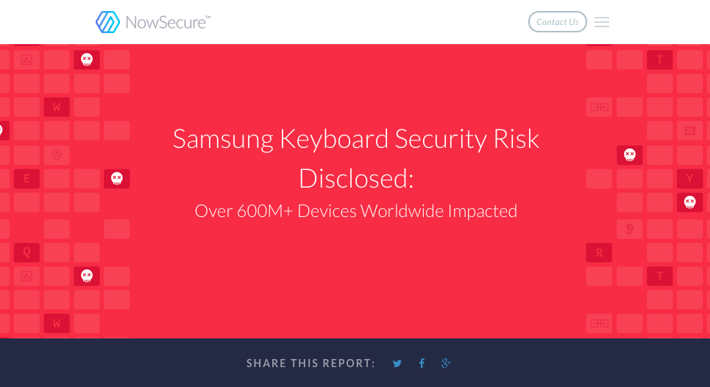The width and height of the screenshot is (710, 387).
Task: Click the NowSecure brand name text
Action: (168, 22)
